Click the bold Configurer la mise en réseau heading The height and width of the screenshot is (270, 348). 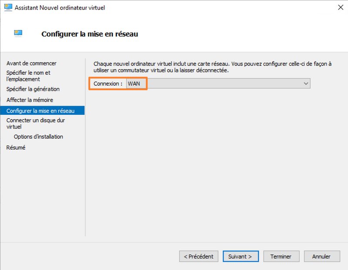pos(90,33)
